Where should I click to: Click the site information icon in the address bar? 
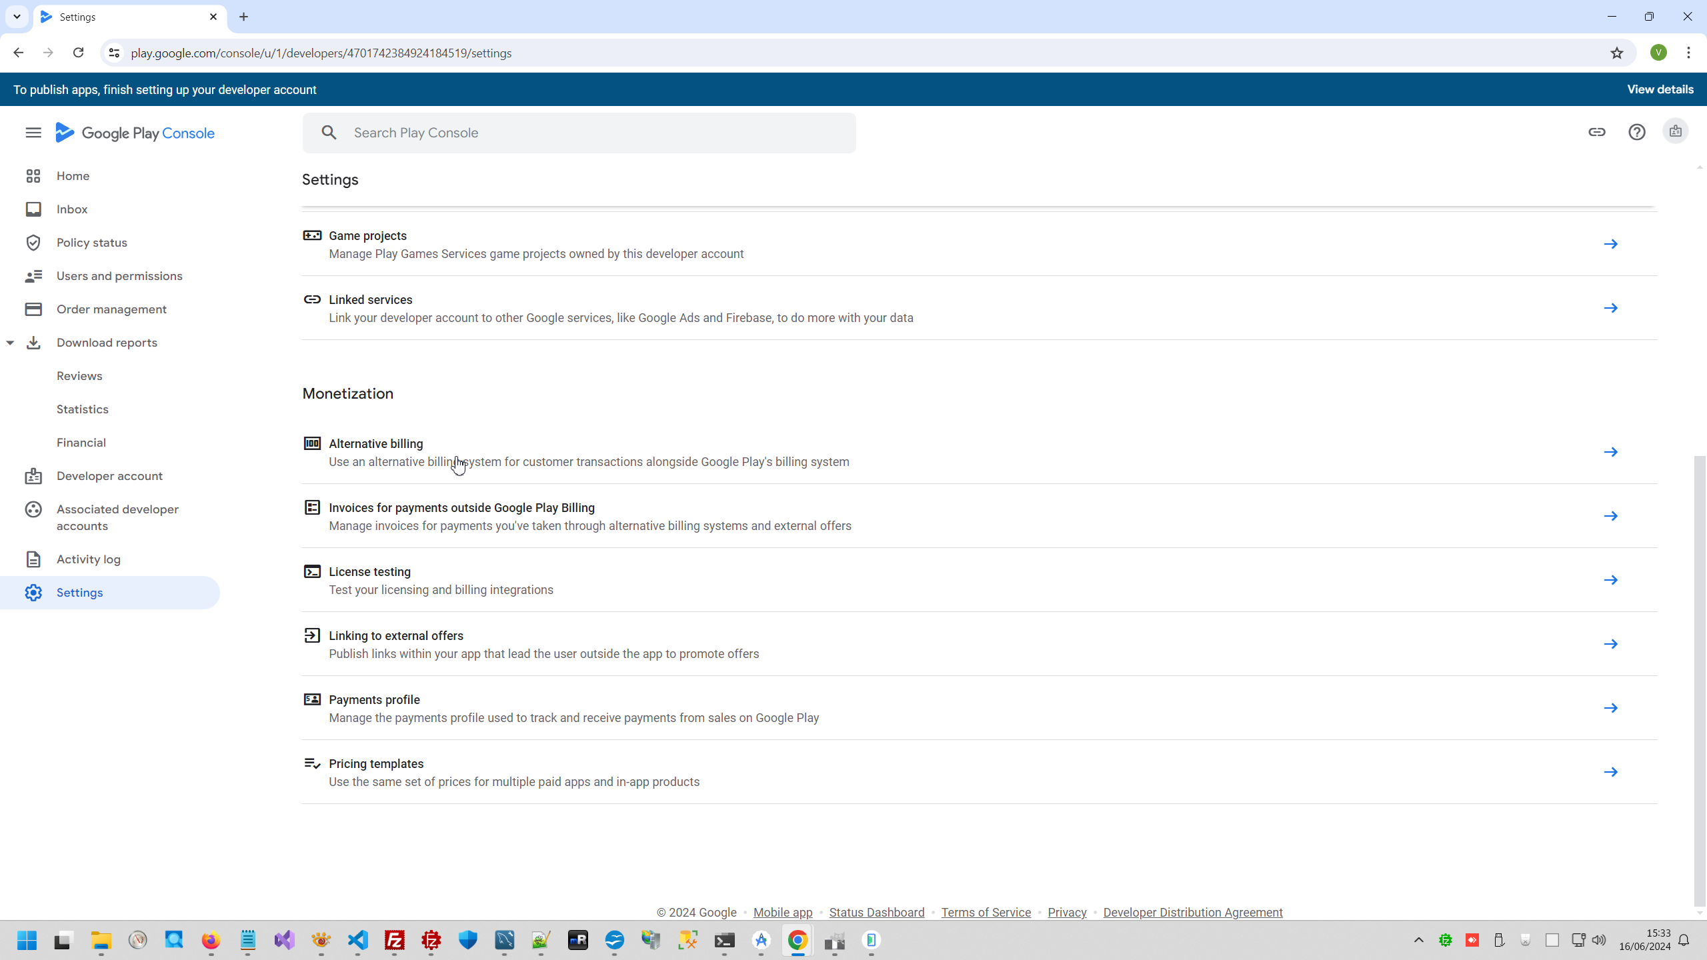point(114,53)
